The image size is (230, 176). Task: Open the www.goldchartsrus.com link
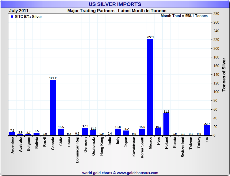coord(137,173)
